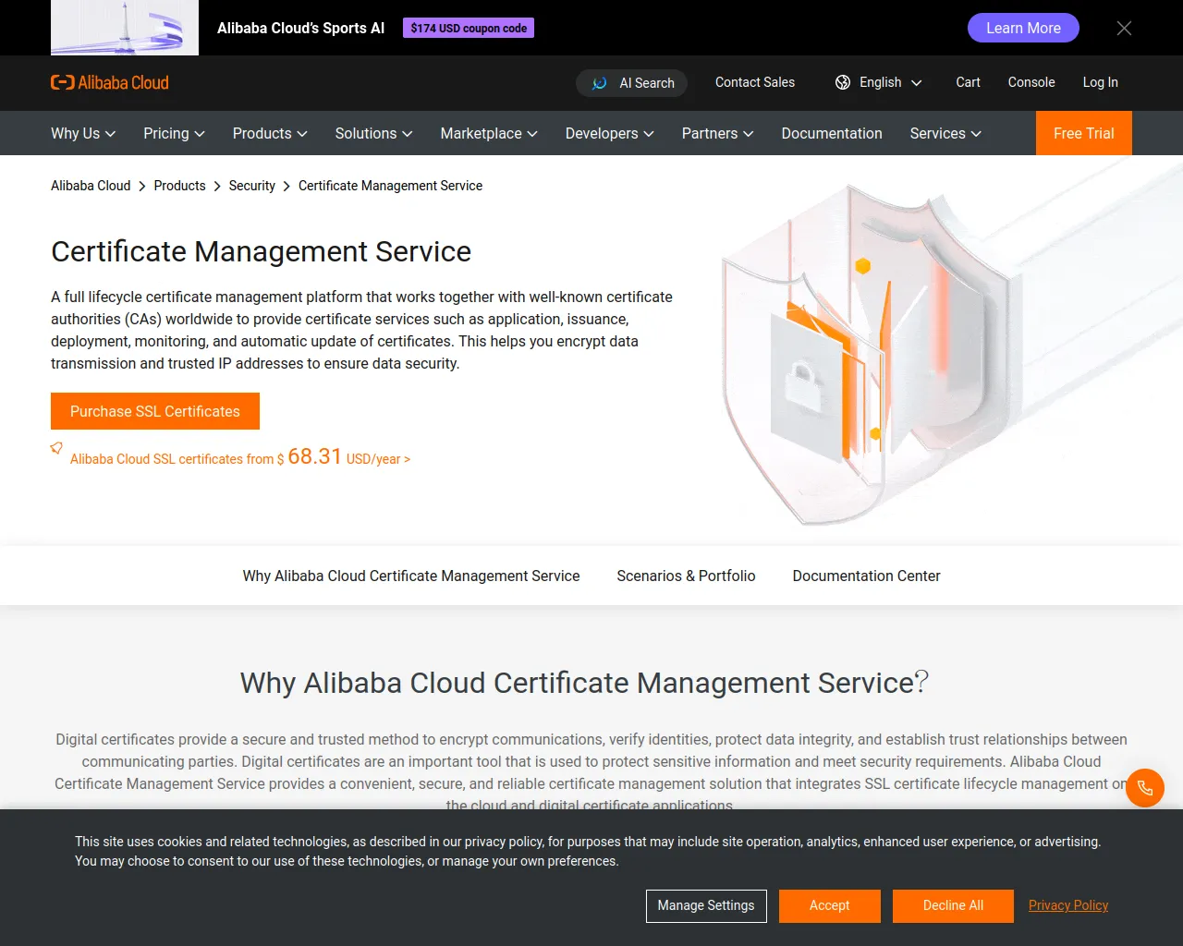Expand the Products navigation menu

tap(269, 133)
